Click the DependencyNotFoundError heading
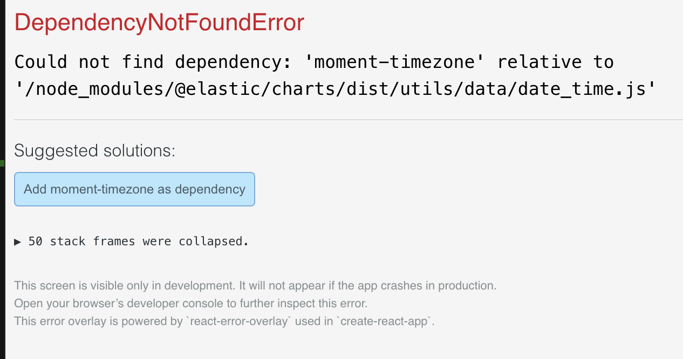The height and width of the screenshot is (359, 683). point(159,23)
